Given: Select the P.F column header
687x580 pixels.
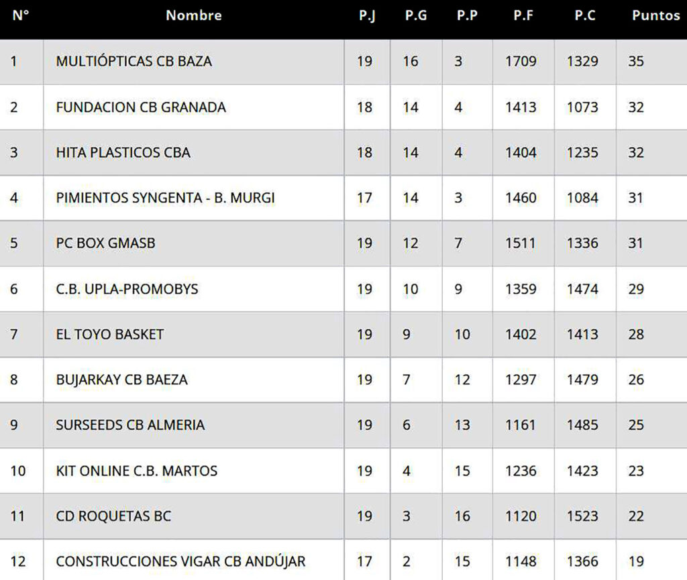Looking at the screenshot, I should click(523, 15).
